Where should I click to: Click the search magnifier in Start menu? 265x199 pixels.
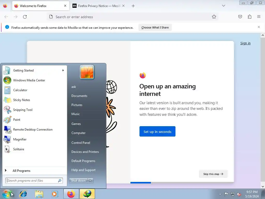pyautogui.click(x=60, y=181)
